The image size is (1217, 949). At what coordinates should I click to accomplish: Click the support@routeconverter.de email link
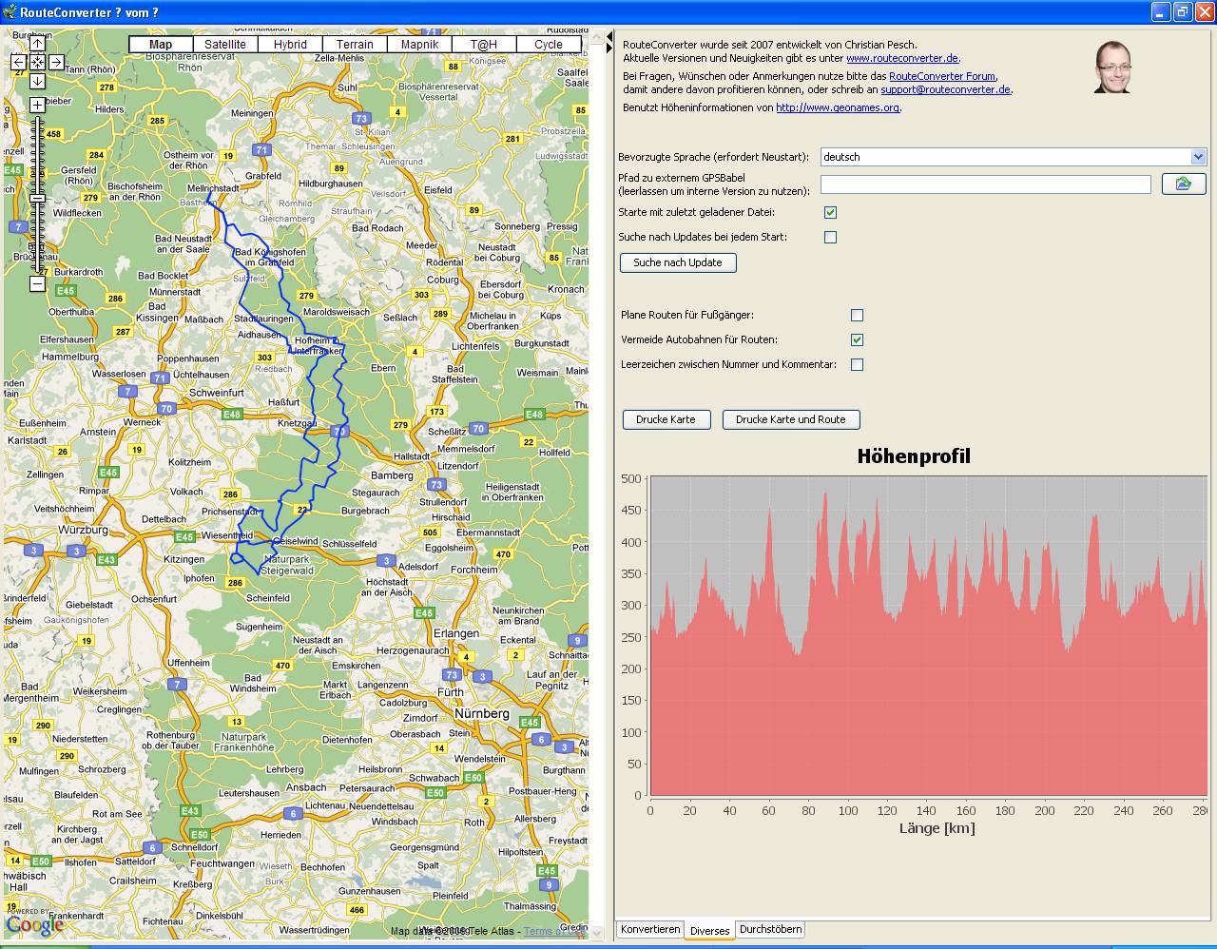945,89
